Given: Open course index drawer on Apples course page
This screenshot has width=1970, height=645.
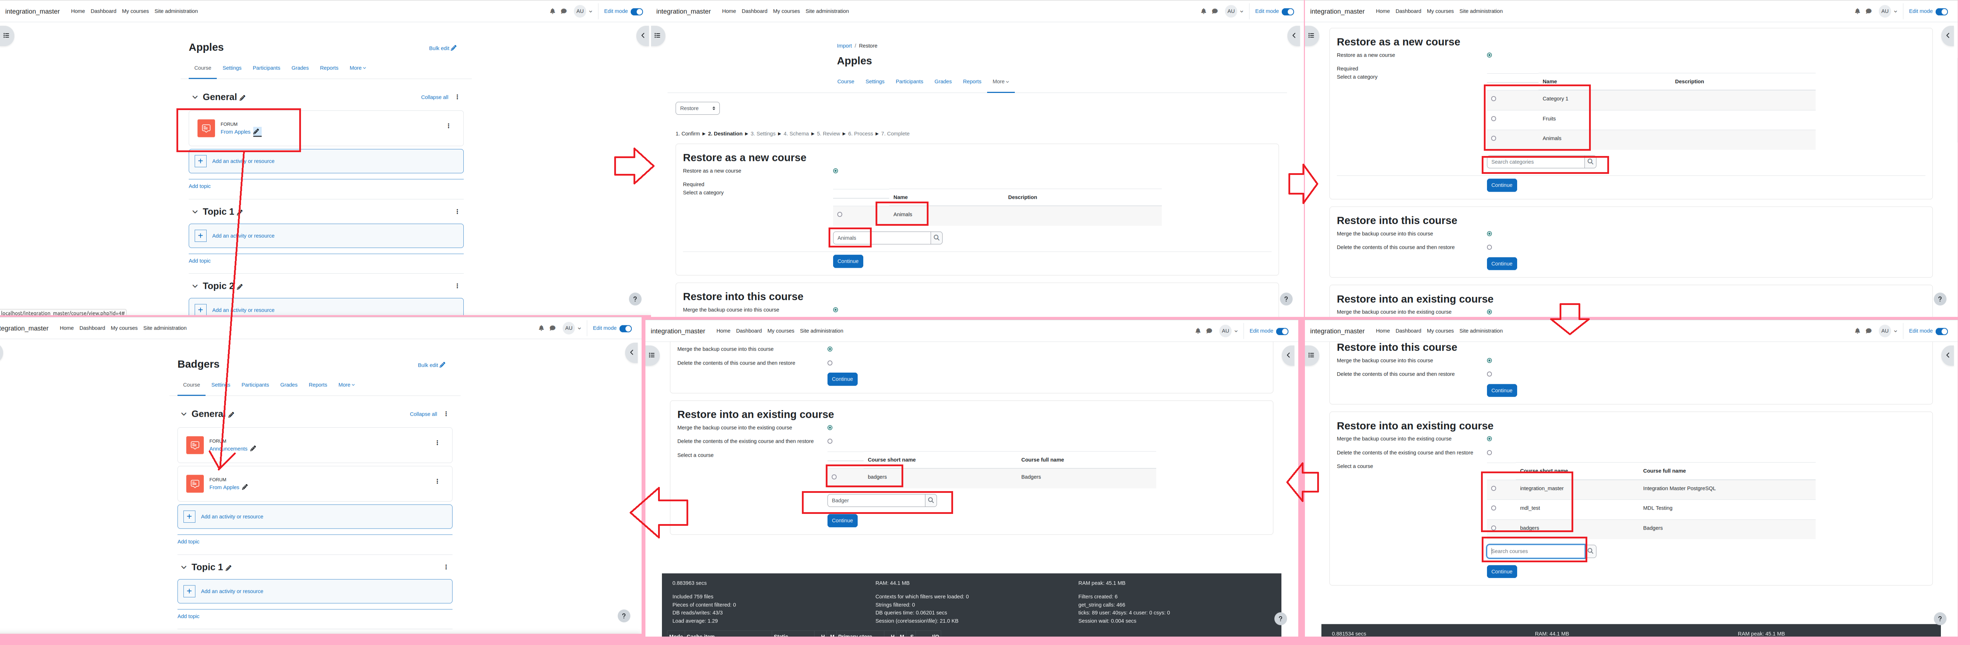Looking at the screenshot, I should click(x=6, y=35).
